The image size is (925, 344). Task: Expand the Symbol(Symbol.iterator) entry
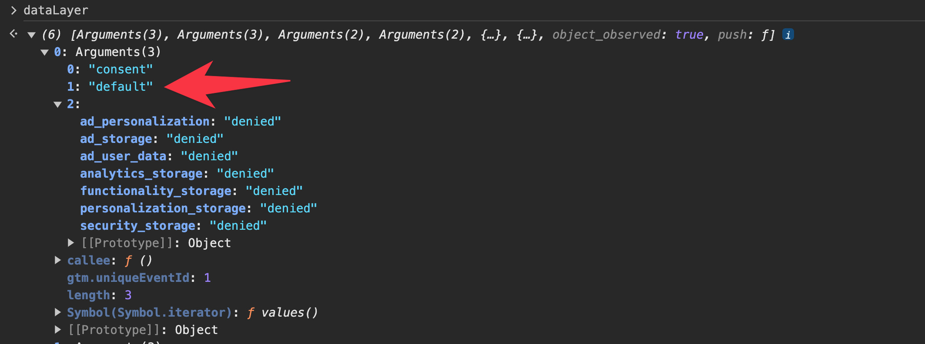(x=58, y=312)
